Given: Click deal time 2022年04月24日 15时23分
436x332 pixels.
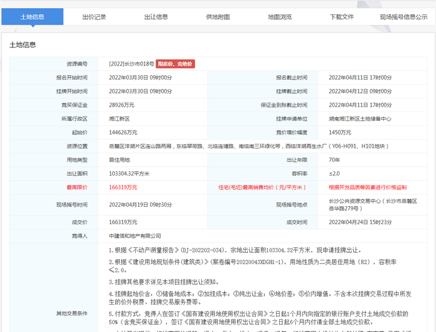Looking at the screenshot, I should point(360,222).
